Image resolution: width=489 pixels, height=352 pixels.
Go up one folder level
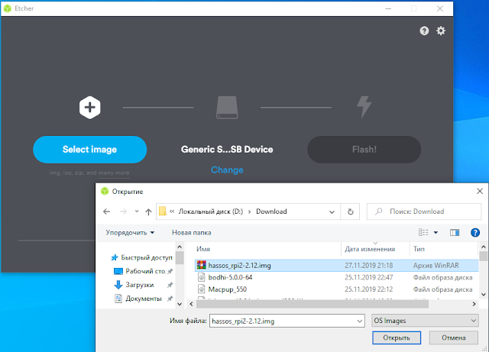148,212
